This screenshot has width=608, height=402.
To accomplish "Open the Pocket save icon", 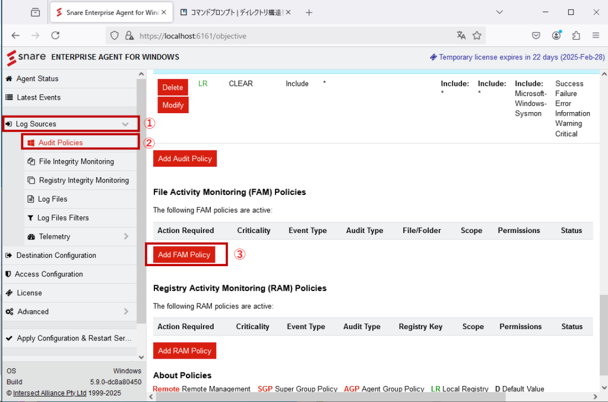I will pos(536,36).
